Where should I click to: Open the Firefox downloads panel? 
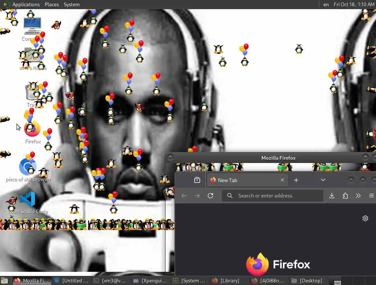click(x=332, y=196)
